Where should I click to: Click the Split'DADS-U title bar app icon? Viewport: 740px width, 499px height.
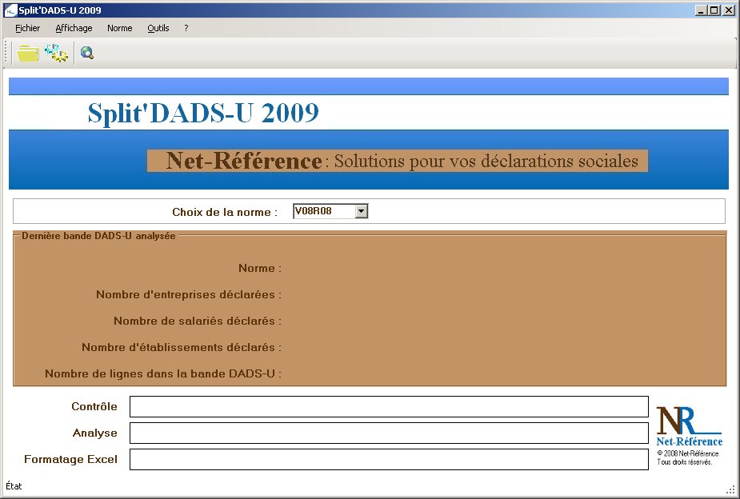(10, 10)
